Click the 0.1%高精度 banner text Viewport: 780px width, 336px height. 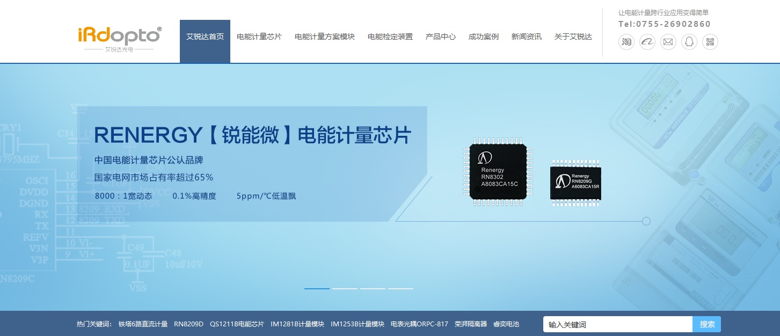click(194, 196)
